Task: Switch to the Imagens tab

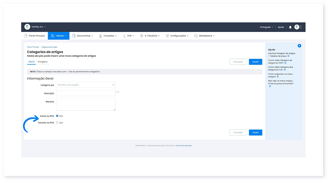Action: pyautogui.click(x=42, y=62)
